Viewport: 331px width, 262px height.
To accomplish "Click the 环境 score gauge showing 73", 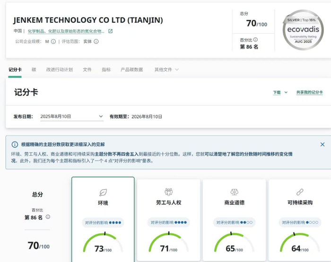I will click(x=103, y=243).
